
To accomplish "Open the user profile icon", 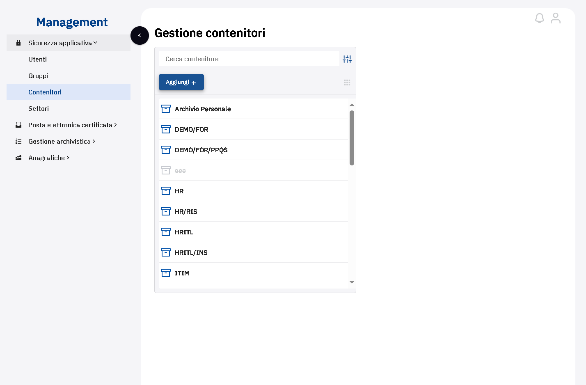I will (x=556, y=18).
